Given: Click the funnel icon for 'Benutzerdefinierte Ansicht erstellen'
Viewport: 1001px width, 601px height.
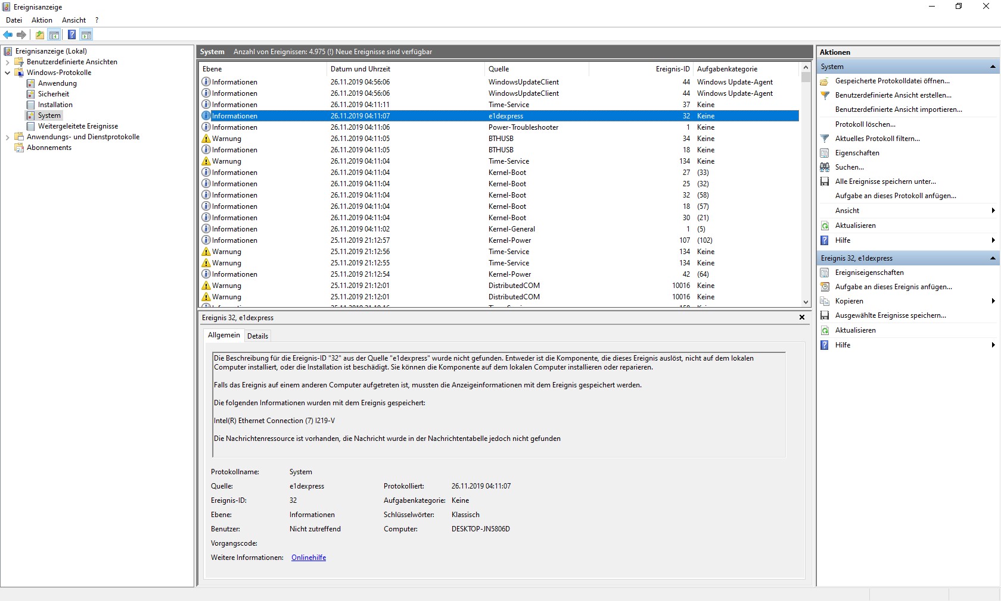Looking at the screenshot, I should (x=825, y=95).
